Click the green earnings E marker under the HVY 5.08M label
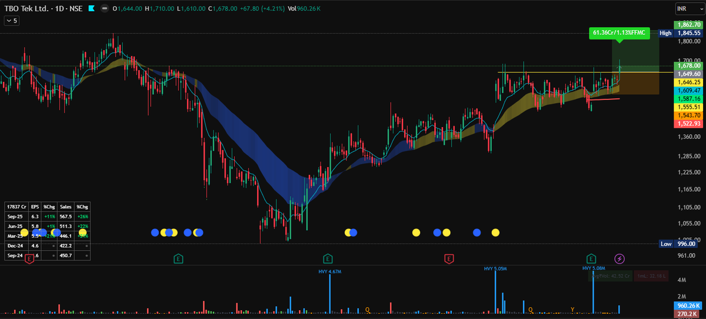 point(591,258)
